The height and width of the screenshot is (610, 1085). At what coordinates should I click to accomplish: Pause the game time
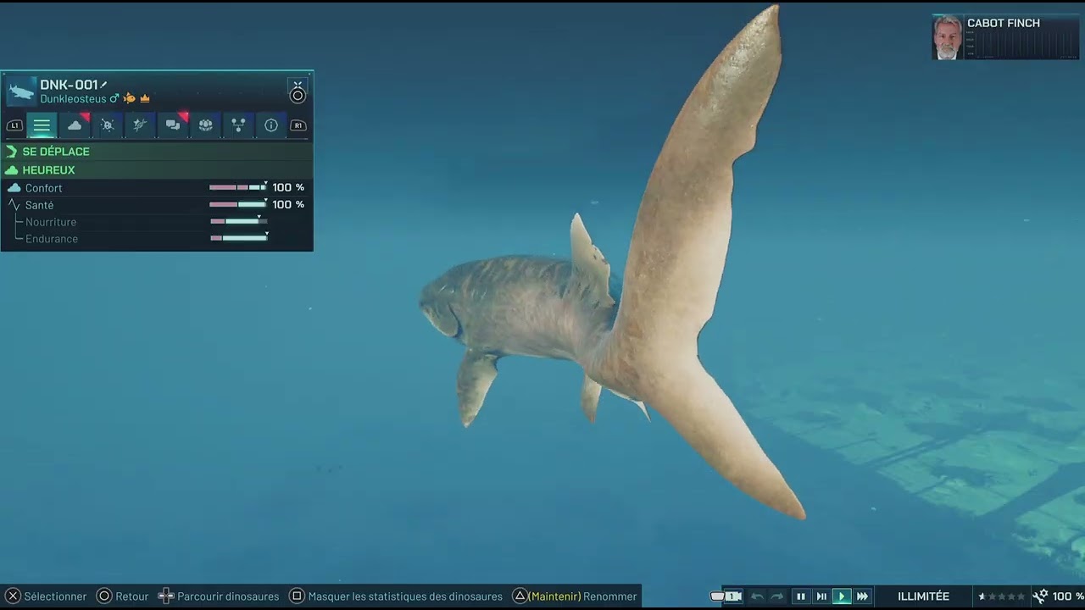click(800, 596)
